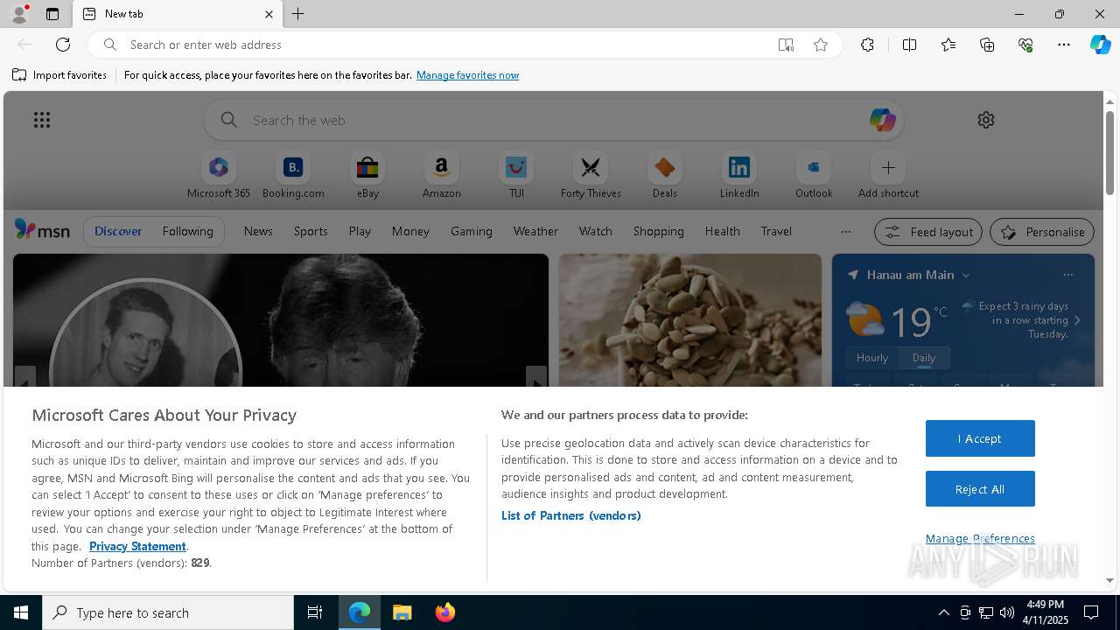Viewport: 1120px width, 630px height.
Task: Open the apps grid launcher
Action: [42, 120]
